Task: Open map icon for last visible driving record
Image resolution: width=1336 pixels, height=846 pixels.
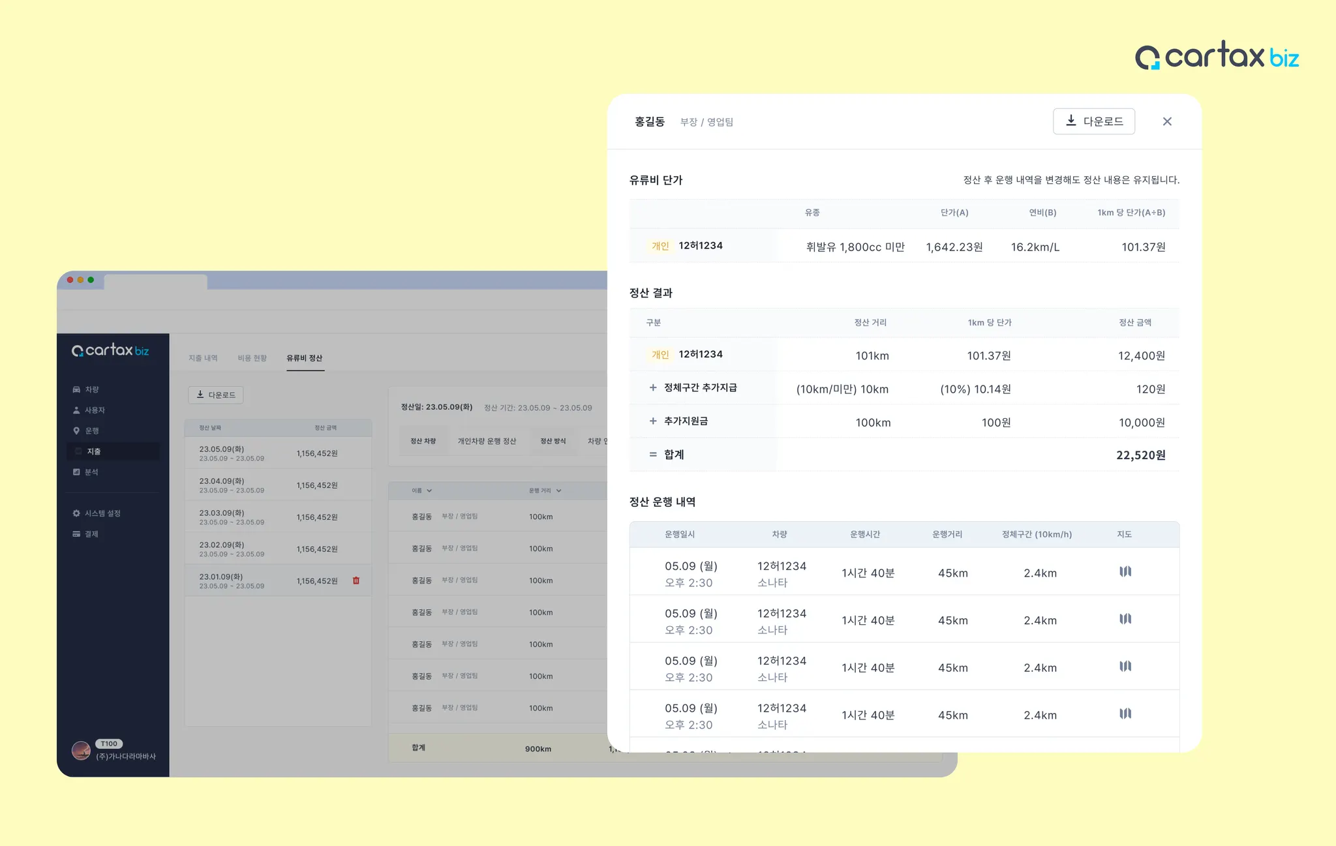Action: [1125, 714]
